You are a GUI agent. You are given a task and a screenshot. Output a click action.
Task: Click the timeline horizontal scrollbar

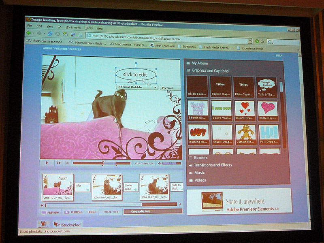coord(111,205)
